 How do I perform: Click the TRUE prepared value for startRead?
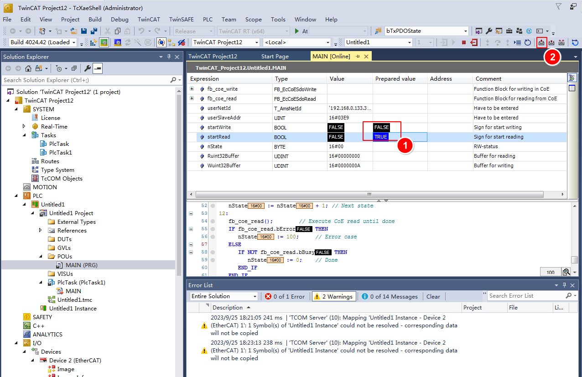coord(380,137)
